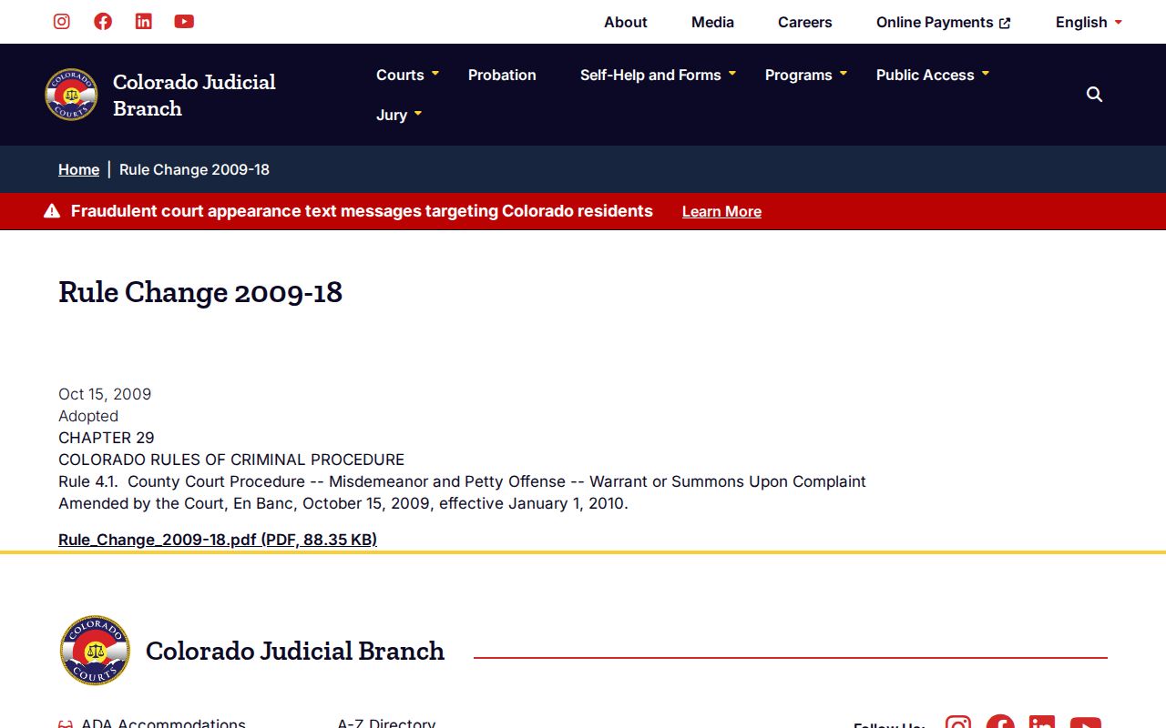Image resolution: width=1166 pixels, height=728 pixels.
Task: Open the About page
Action: click(626, 22)
